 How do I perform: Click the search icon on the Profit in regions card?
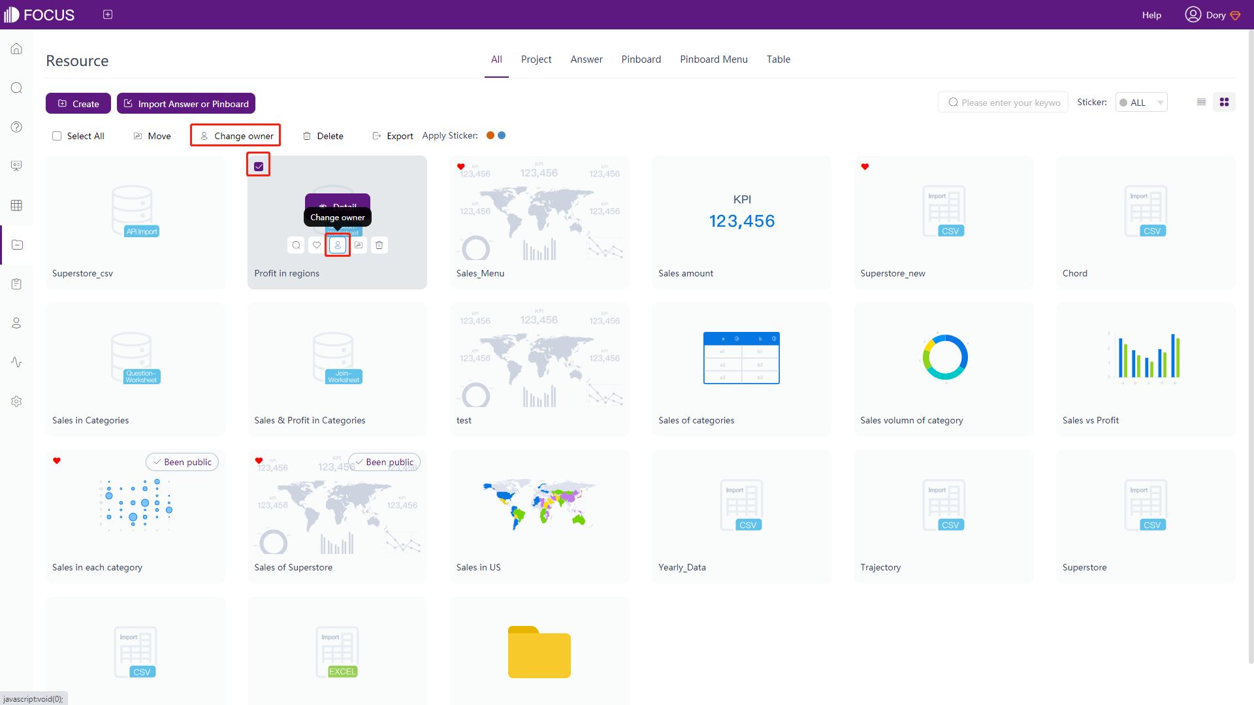[296, 245]
